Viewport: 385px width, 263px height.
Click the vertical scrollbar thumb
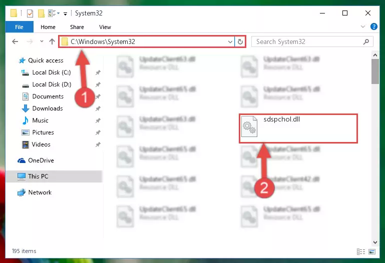pyautogui.click(x=375, y=71)
